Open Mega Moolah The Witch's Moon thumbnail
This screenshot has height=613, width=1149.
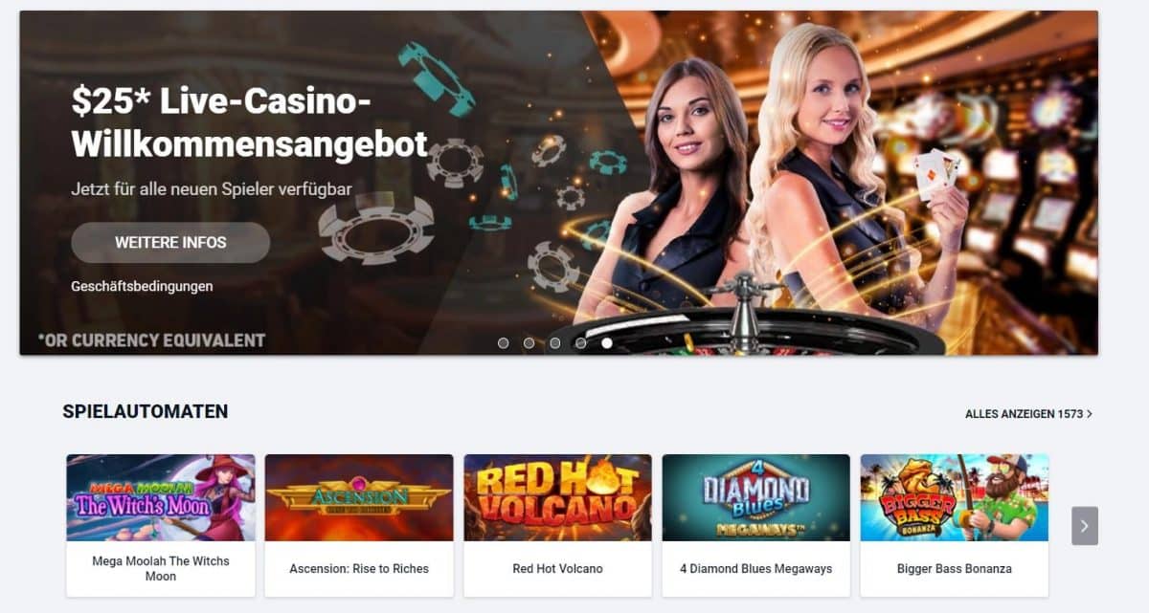pyautogui.click(x=161, y=497)
